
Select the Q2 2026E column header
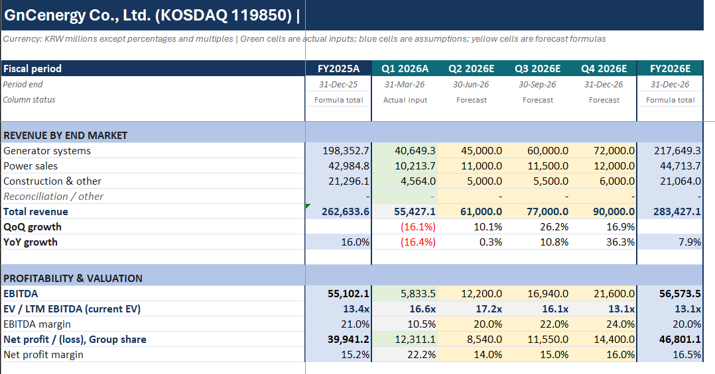click(471, 68)
